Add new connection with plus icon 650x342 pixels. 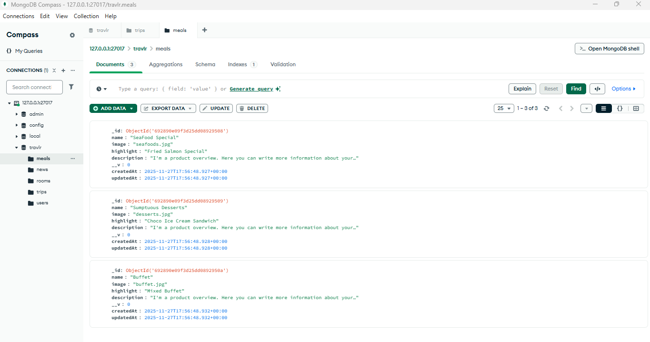point(63,70)
